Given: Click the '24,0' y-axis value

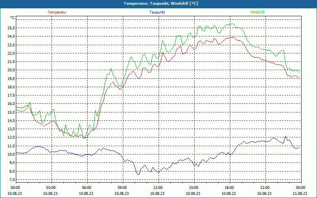Looking at the screenshot, I should [x=11, y=36].
